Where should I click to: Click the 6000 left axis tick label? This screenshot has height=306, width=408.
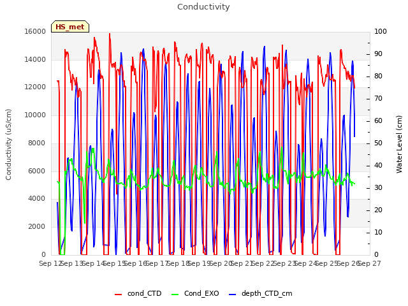pyautogui.click(x=37, y=171)
